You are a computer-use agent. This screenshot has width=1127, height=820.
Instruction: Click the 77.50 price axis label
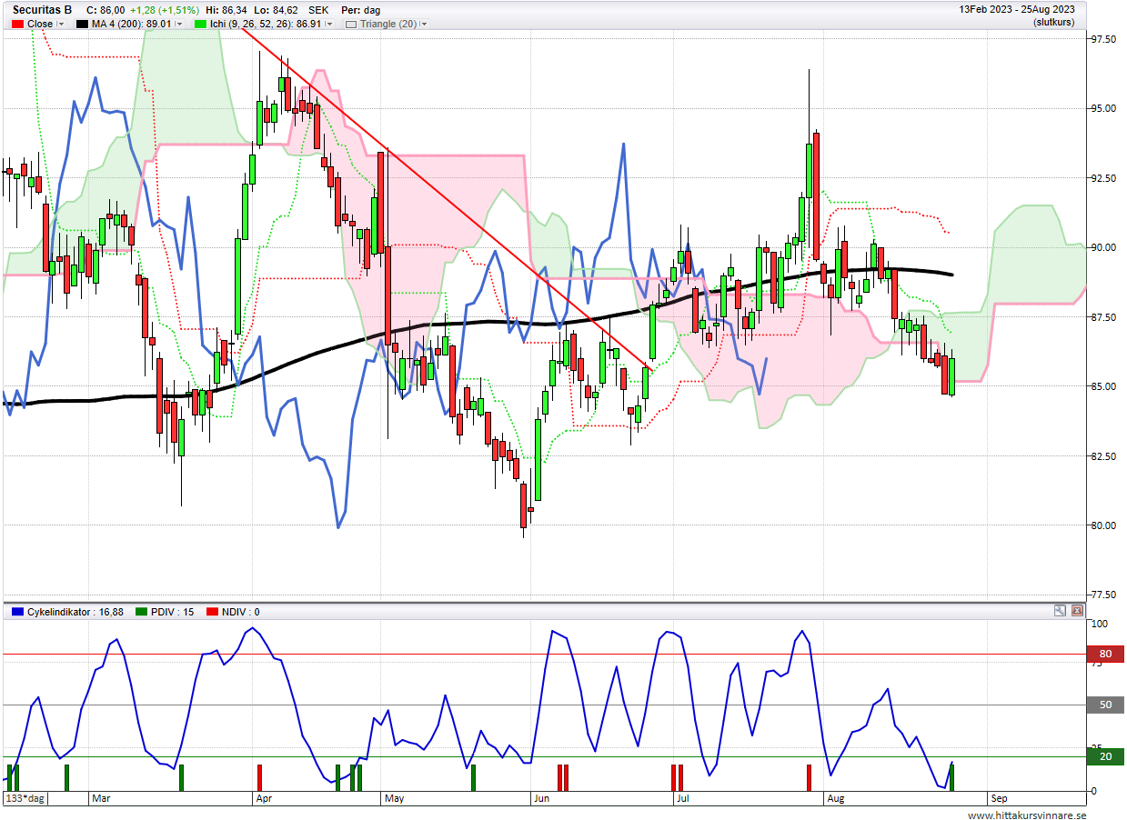click(1103, 595)
